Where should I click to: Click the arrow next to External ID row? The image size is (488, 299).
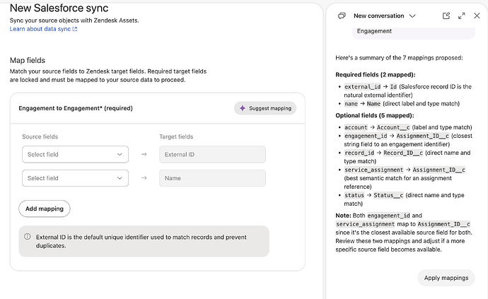(144, 154)
